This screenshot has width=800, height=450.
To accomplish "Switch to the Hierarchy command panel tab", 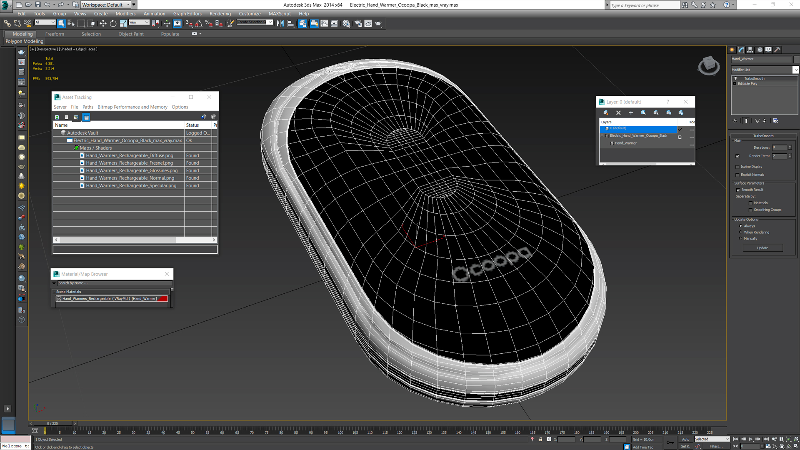I will coord(750,50).
